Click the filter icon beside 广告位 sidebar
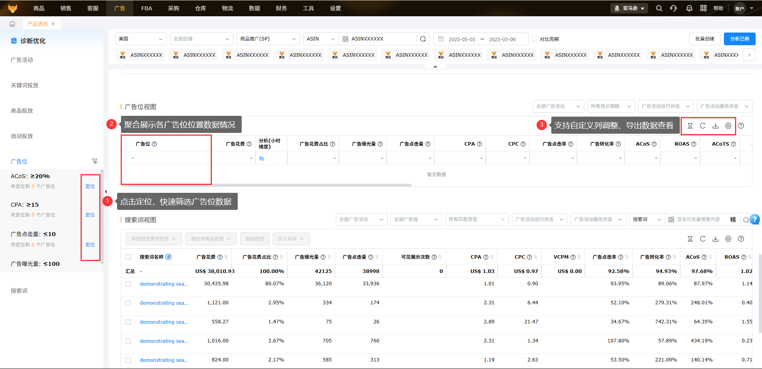Viewport: 762px width, 369px height. coord(94,161)
